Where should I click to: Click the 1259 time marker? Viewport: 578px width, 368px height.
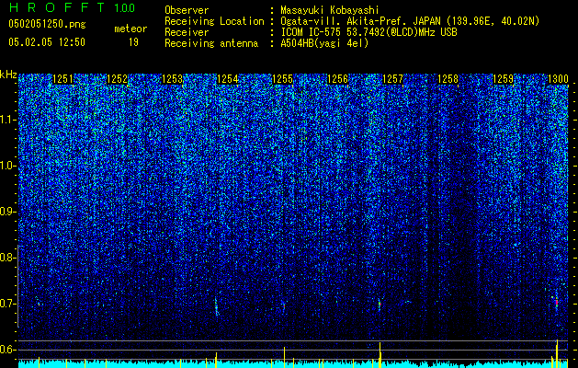coord(504,79)
